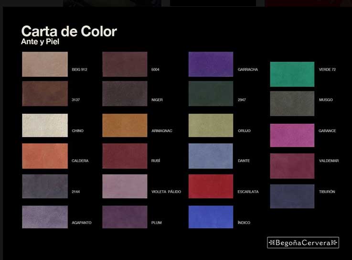This screenshot has height=260, width=352.
Task: Click the VERDE 72 label text
Action: pyautogui.click(x=327, y=69)
